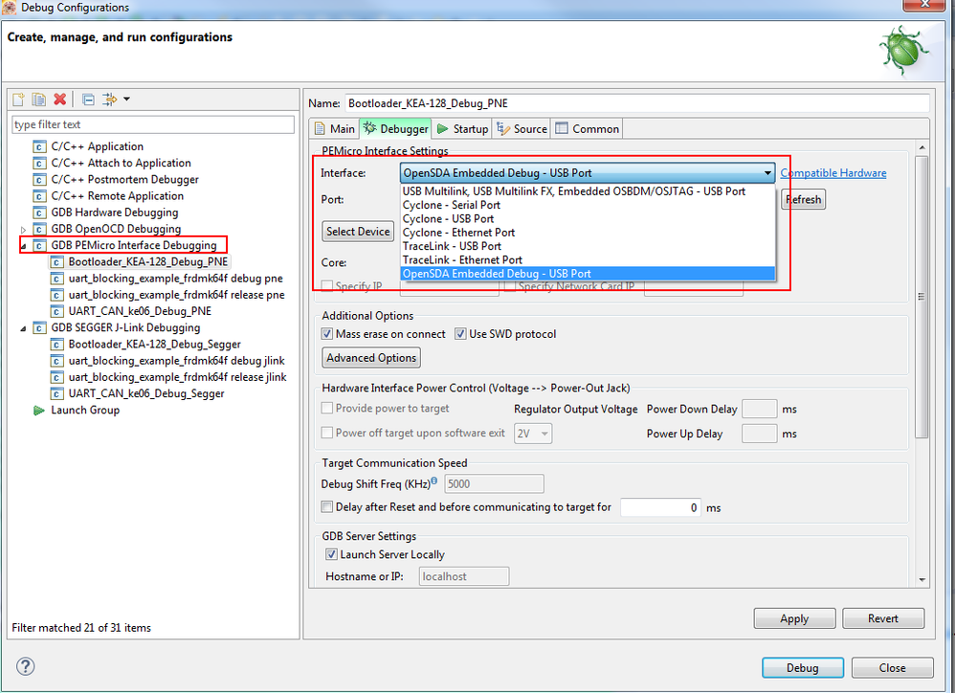
Task: Select C/C++ Remote Application type
Action: point(117,195)
